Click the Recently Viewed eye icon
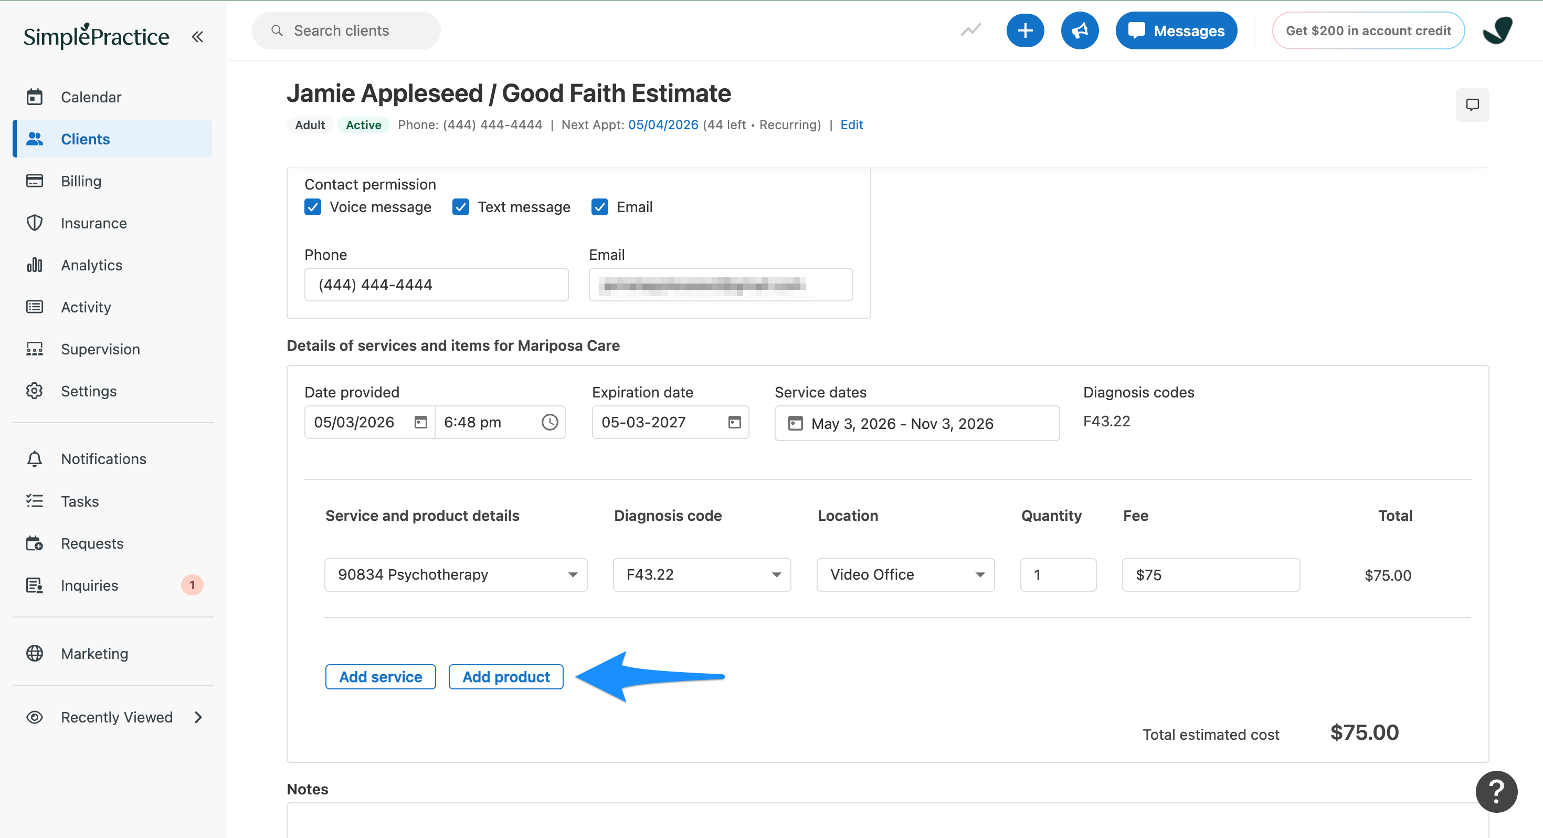The image size is (1543, 838). tap(35, 717)
